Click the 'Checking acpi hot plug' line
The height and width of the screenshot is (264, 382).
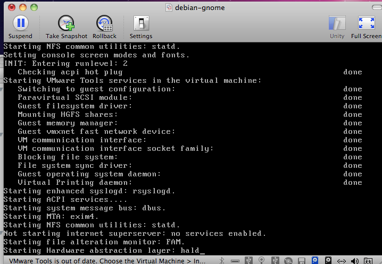[x=70, y=72]
